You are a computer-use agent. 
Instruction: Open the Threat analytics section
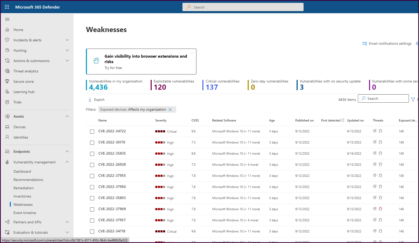click(25, 71)
